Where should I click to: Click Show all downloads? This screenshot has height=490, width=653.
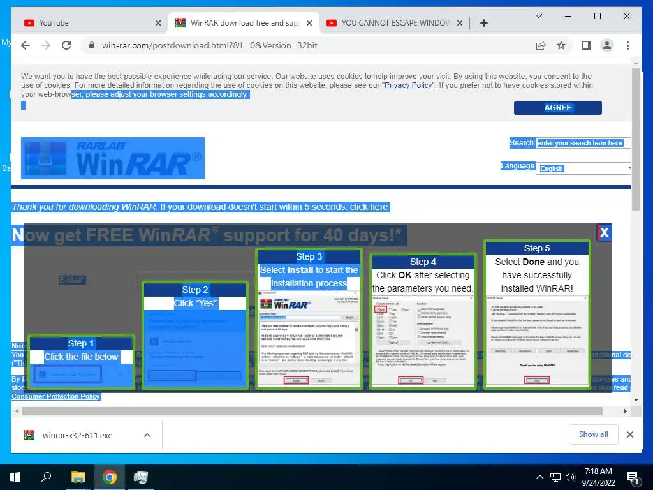[594, 434]
